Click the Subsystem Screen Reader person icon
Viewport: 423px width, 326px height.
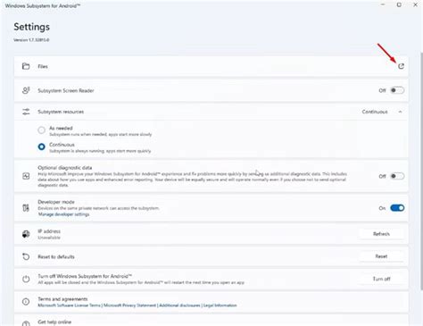26,90
